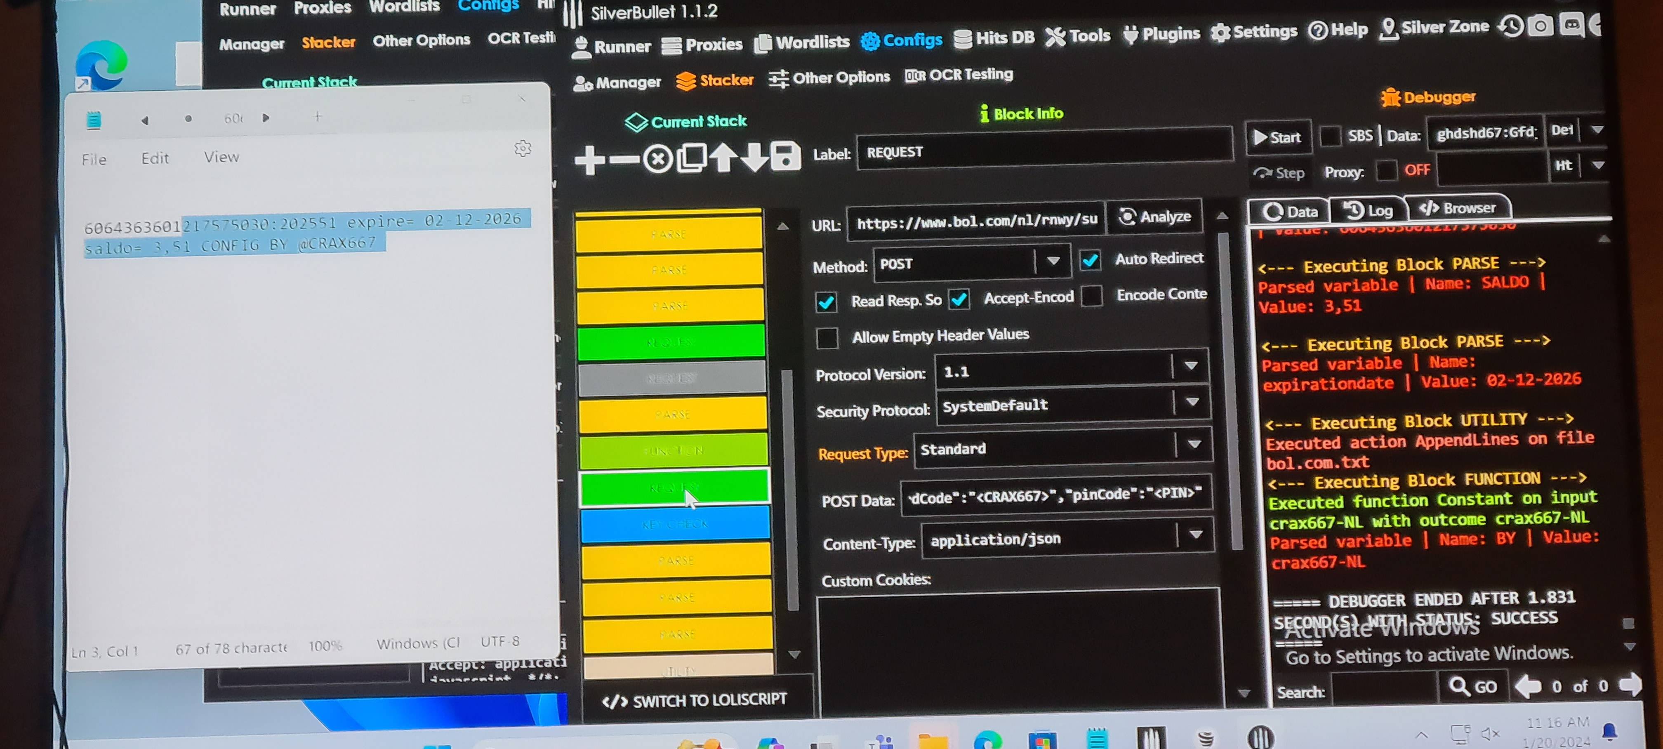This screenshot has width=1663, height=749.
Task: Toggle the Auto Redirect checkbox
Action: click(x=1090, y=260)
